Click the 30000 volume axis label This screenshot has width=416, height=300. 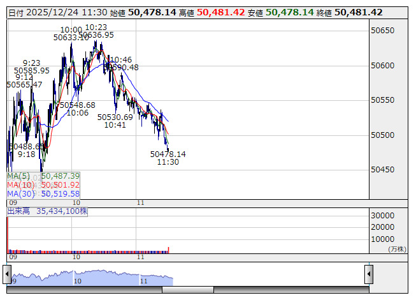pos(383,216)
